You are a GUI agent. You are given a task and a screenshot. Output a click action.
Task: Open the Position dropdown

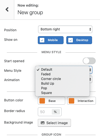[65, 29]
